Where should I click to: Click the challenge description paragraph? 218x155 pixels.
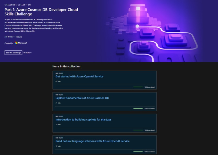coord(34,25)
